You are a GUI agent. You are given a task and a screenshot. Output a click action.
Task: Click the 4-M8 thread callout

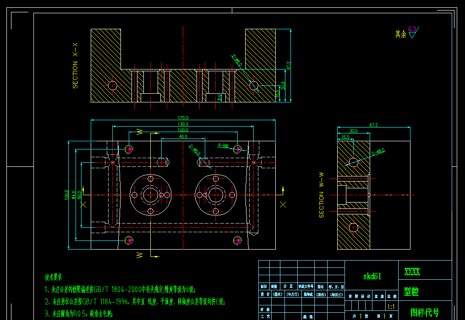[x=223, y=145]
